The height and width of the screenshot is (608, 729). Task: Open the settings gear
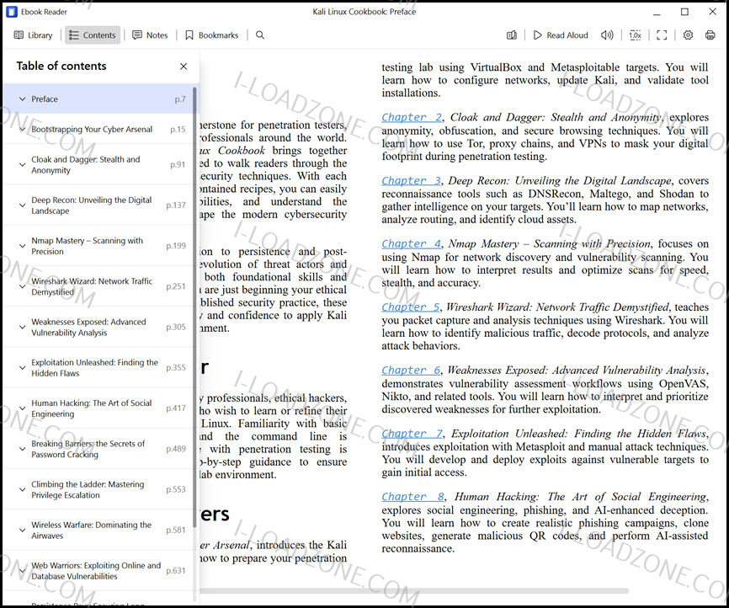(688, 35)
